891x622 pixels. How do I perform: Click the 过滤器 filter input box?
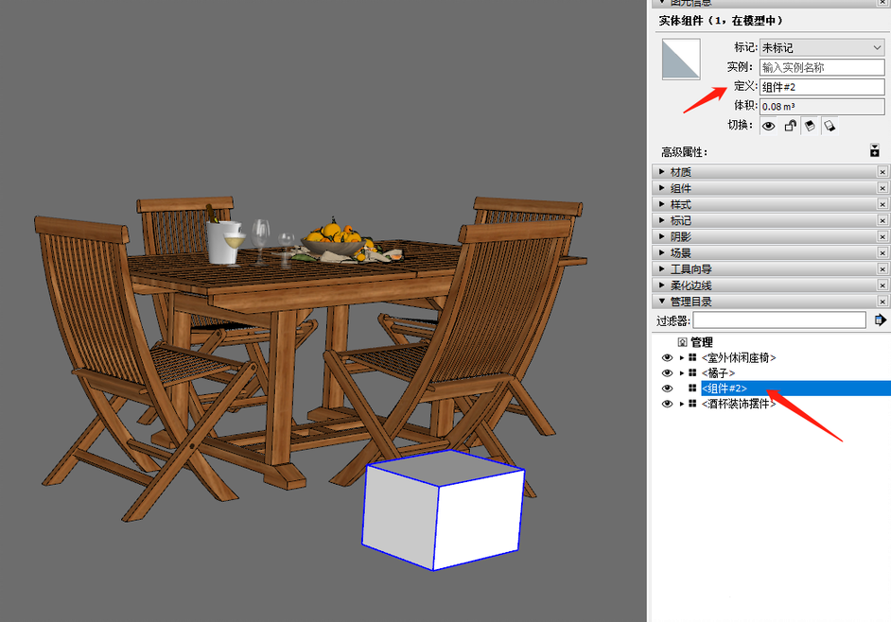click(778, 320)
